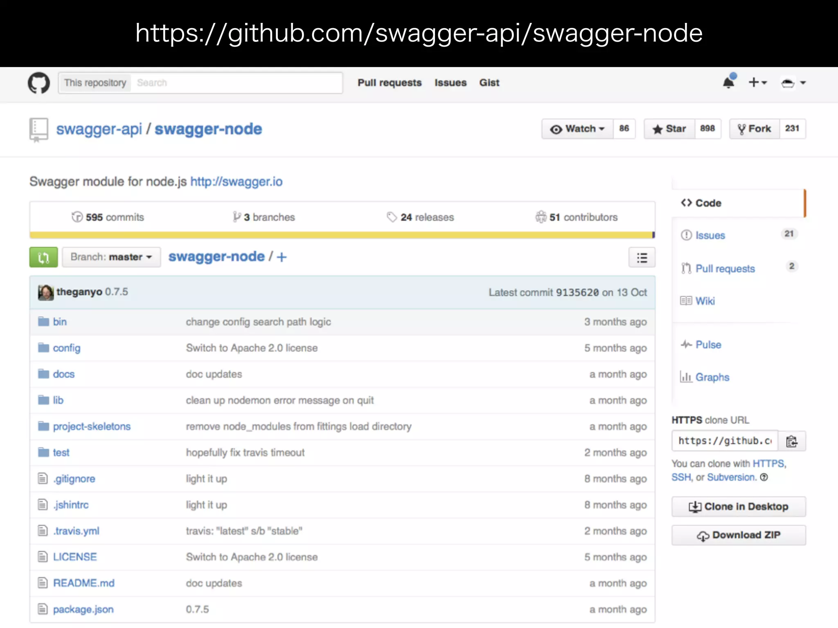Open theganyo's avatar thumbnail
838x628 pixels.
[46, 292]
